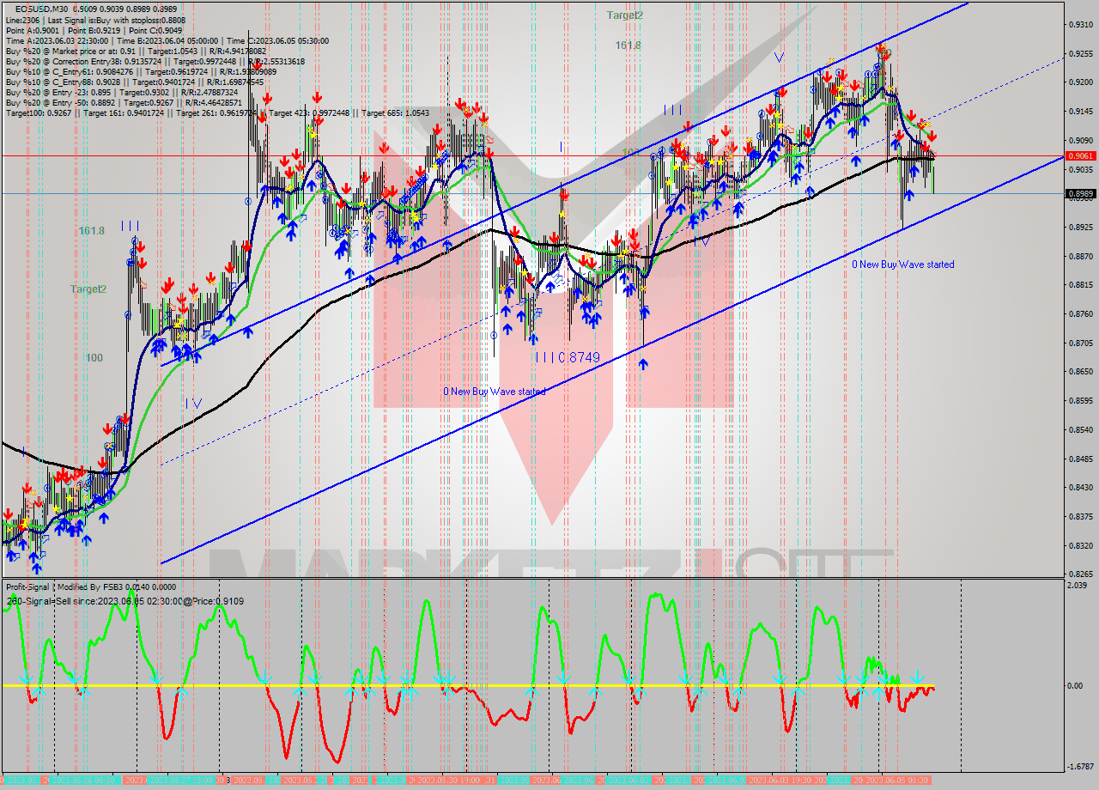This screenshot has height=790, width=1099.
Task: Click the right-side New Buy Wave started text
Action: [x=902, y=264]
